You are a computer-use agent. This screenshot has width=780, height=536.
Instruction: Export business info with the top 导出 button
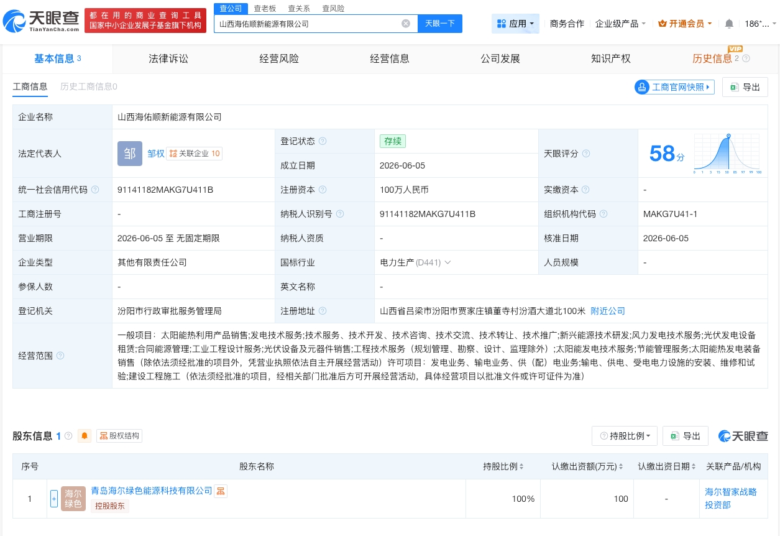745,87
